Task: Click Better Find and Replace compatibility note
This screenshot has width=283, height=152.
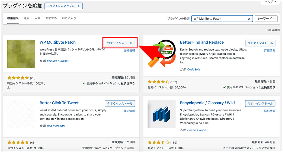Action: point(249,87)
